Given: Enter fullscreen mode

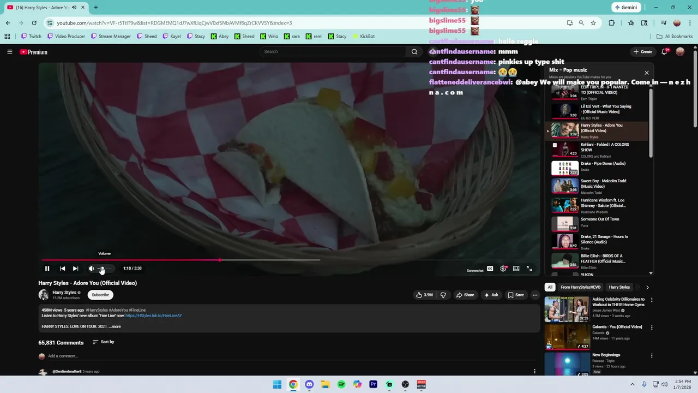Looking at the screenshot, I should [x=529, y=269].
